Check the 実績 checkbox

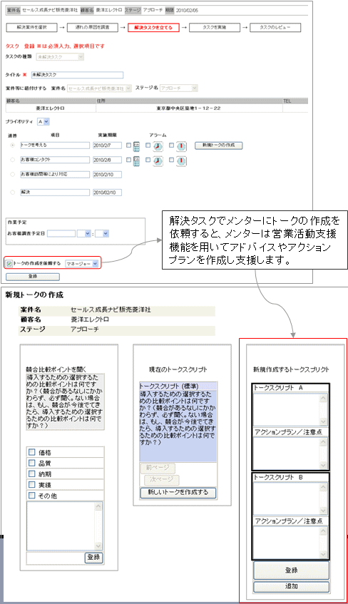pos(32,485)
